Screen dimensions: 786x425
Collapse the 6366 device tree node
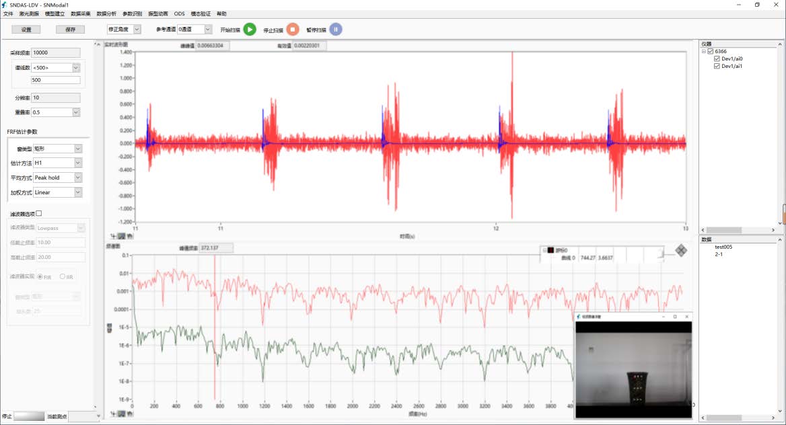tap(703, 51)
